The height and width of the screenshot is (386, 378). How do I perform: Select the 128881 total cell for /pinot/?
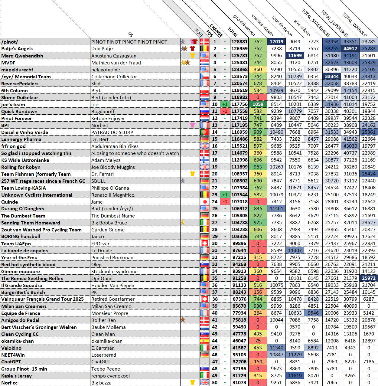(239, 42)
